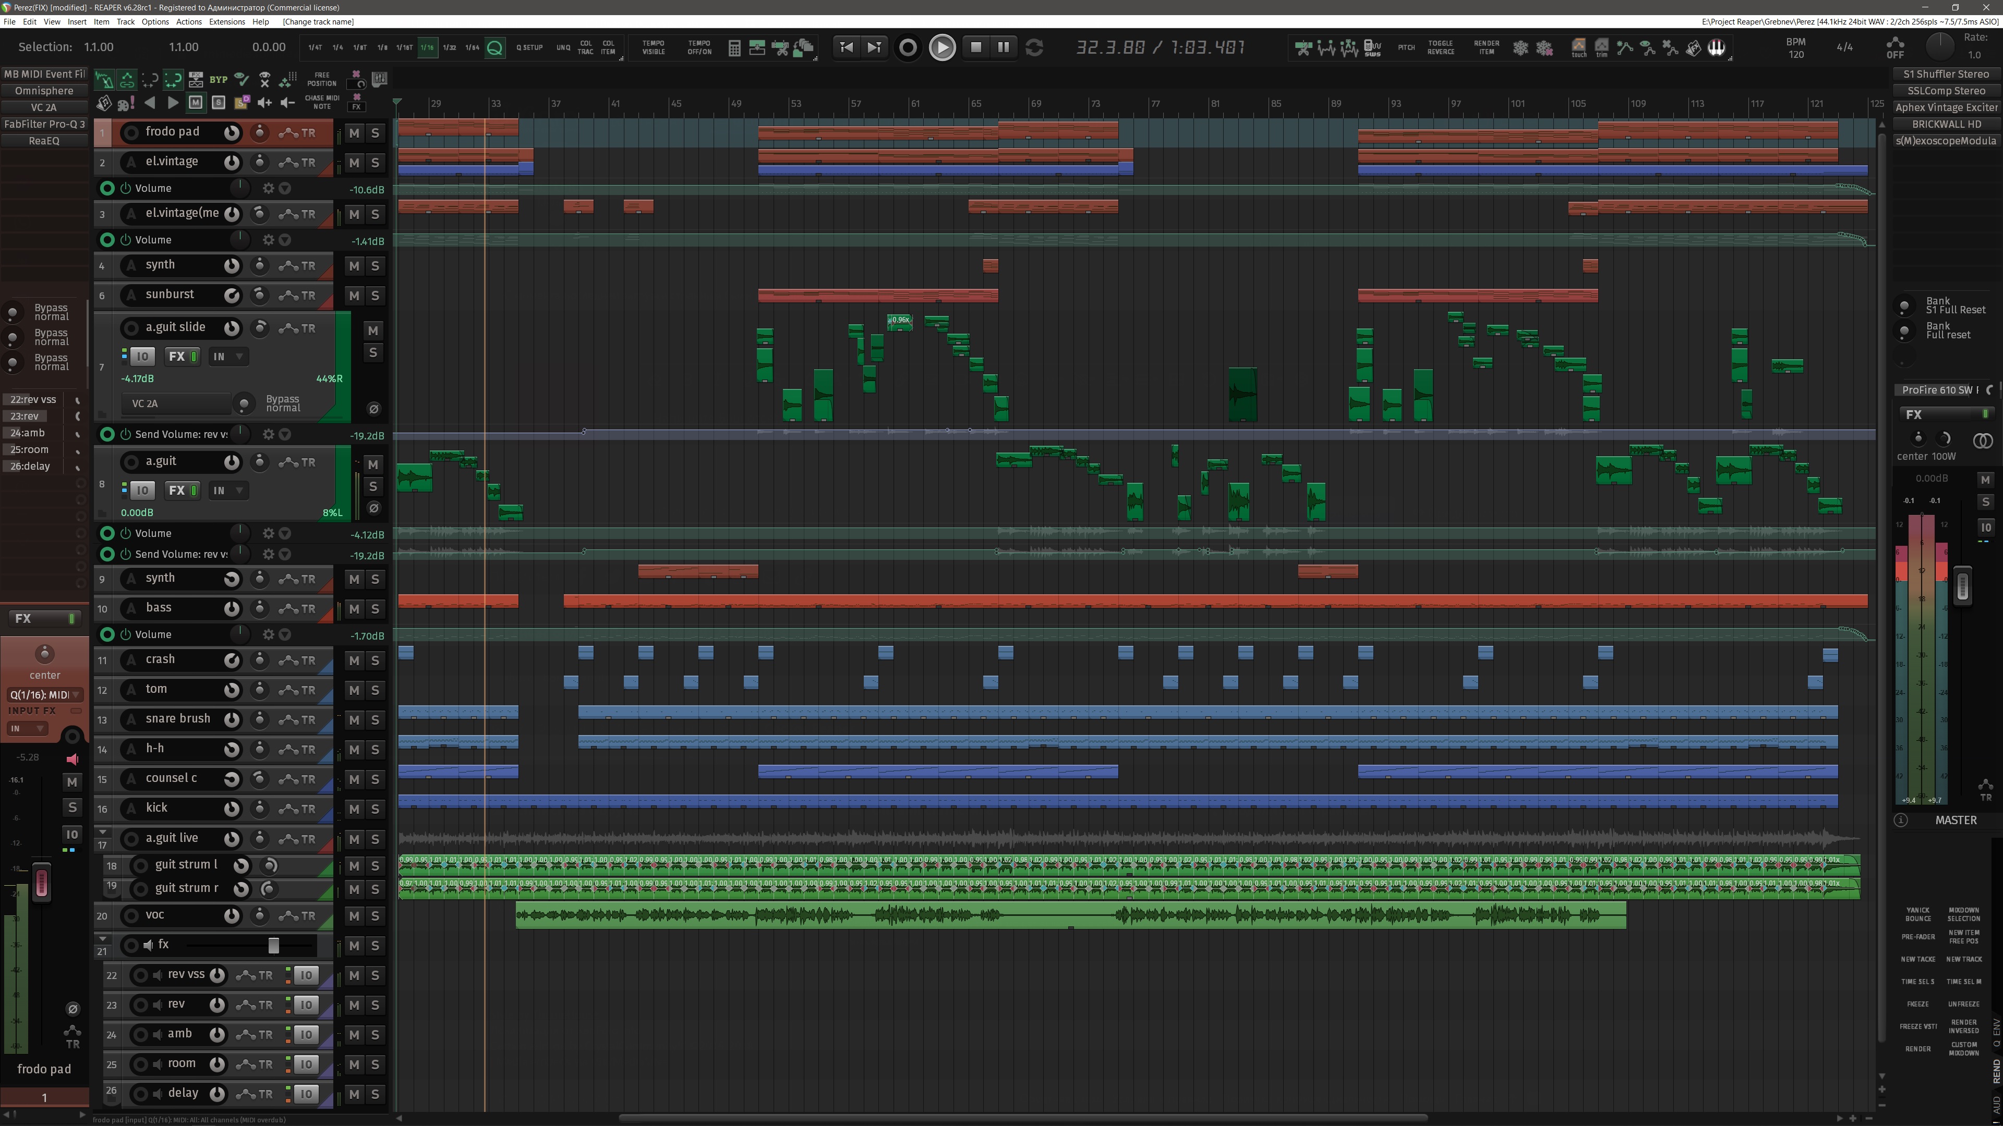Open el.vintage Volume envelope dropdown arrow
The width and height of the screenshot is (2003, 1126).
[285, 188]
